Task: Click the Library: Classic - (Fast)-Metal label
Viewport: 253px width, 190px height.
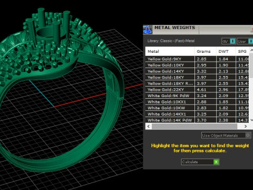Action: tap(171, 41)
